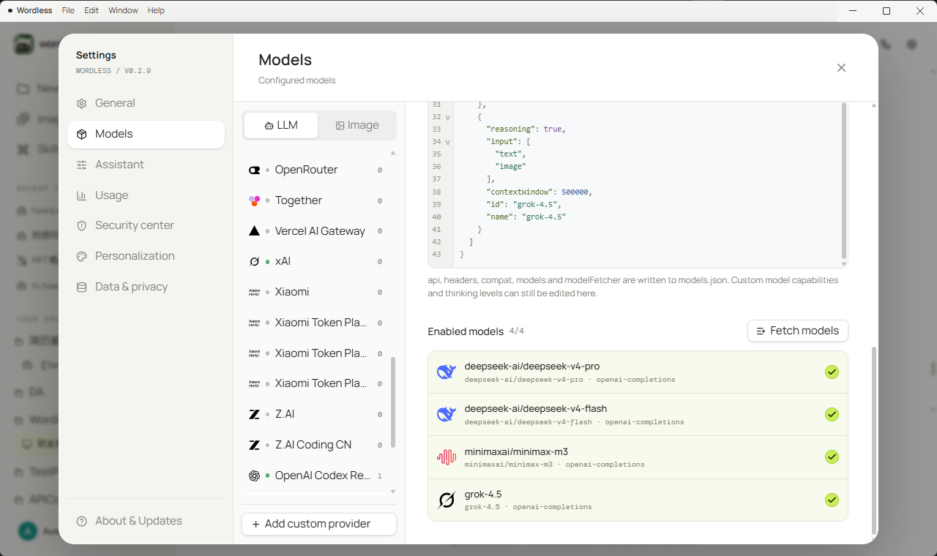The image size is (937, 556).
Task: Click the Data & privacy database icon
Action: click(x=82, y=288)
